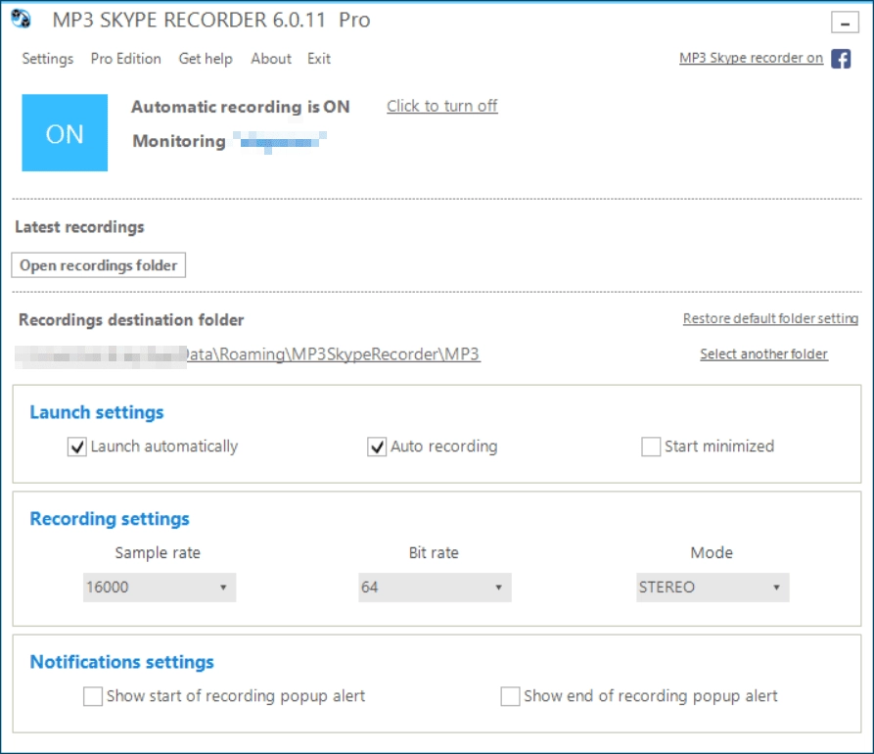The image size is (874, 754).
Task: Open the Facebook page icon
Action: 841,59
